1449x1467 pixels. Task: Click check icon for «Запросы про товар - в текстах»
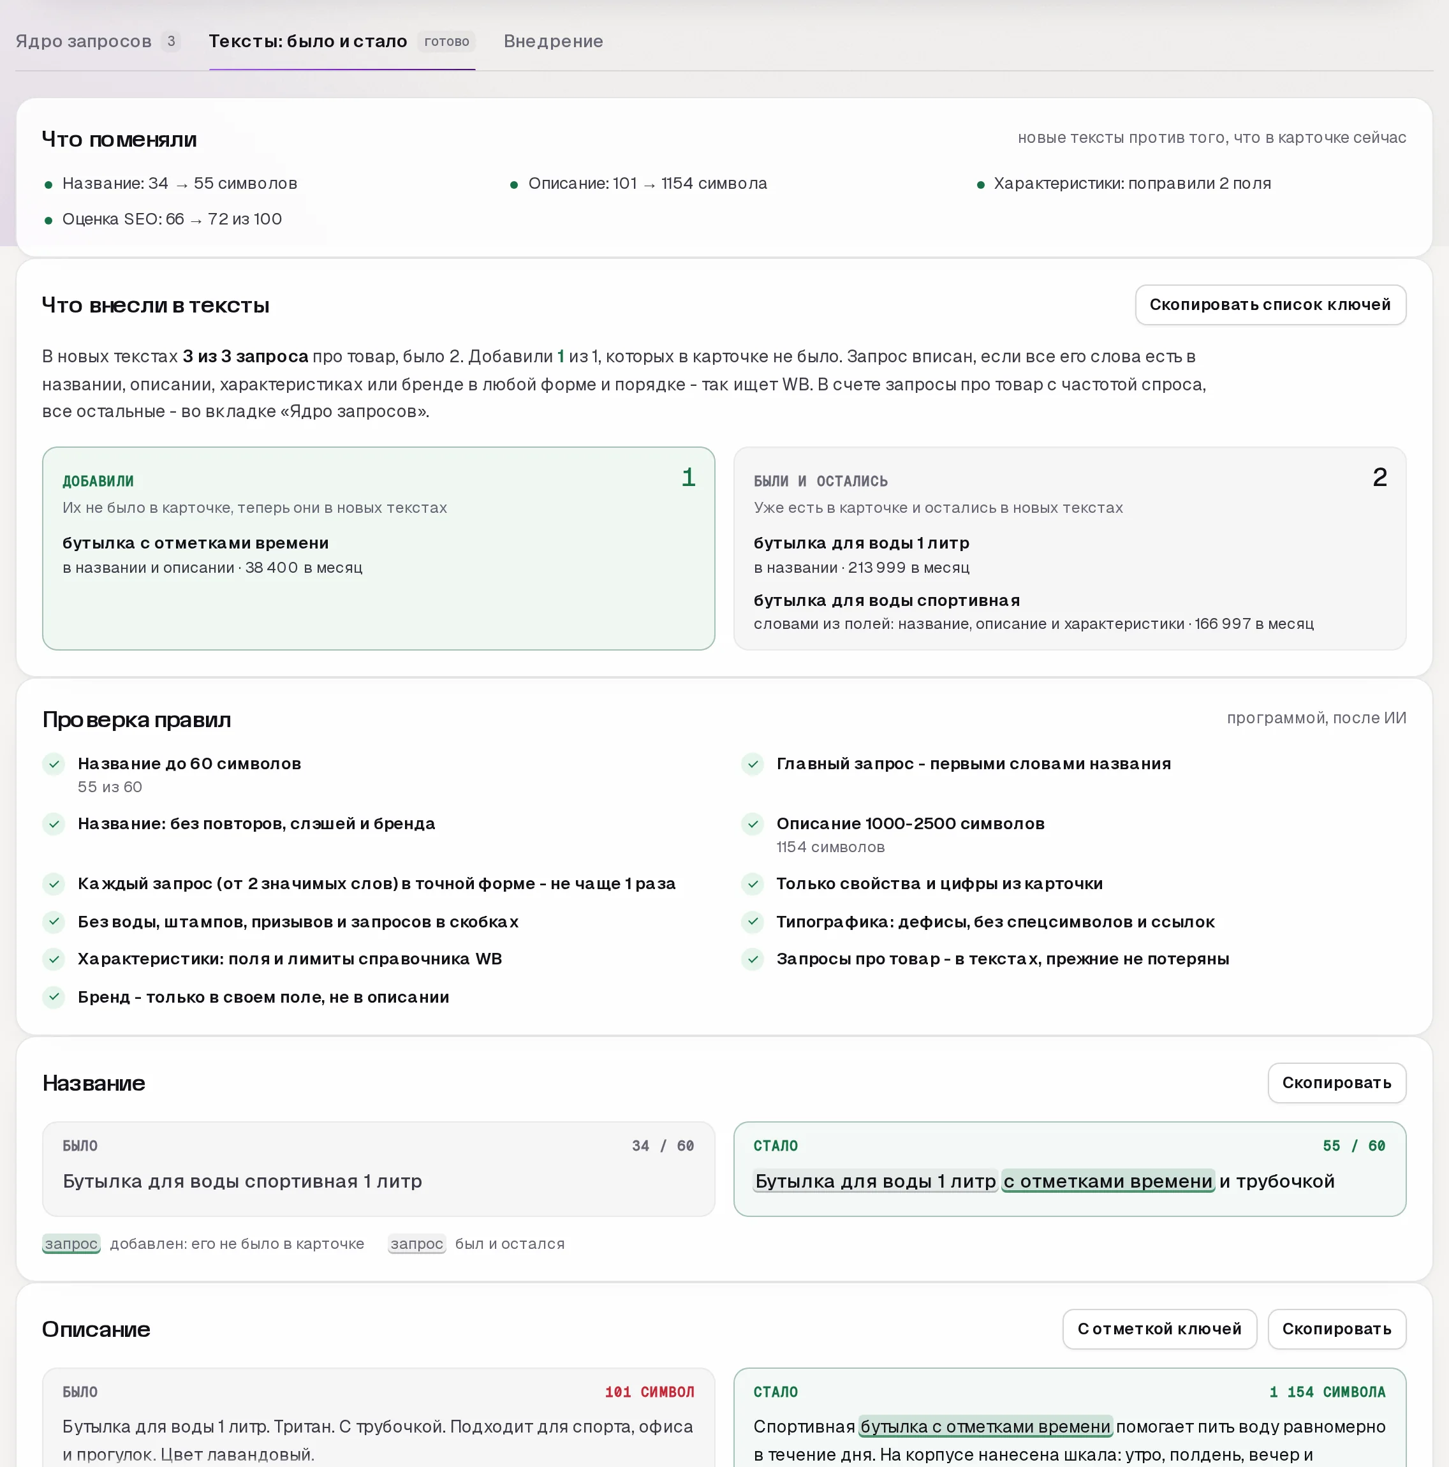point(752,959)
